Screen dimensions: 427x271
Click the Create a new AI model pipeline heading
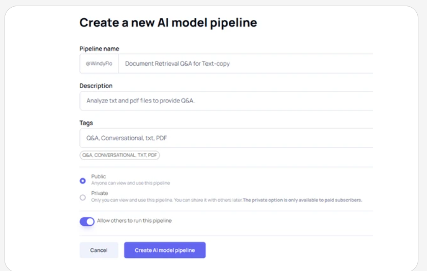168,22
